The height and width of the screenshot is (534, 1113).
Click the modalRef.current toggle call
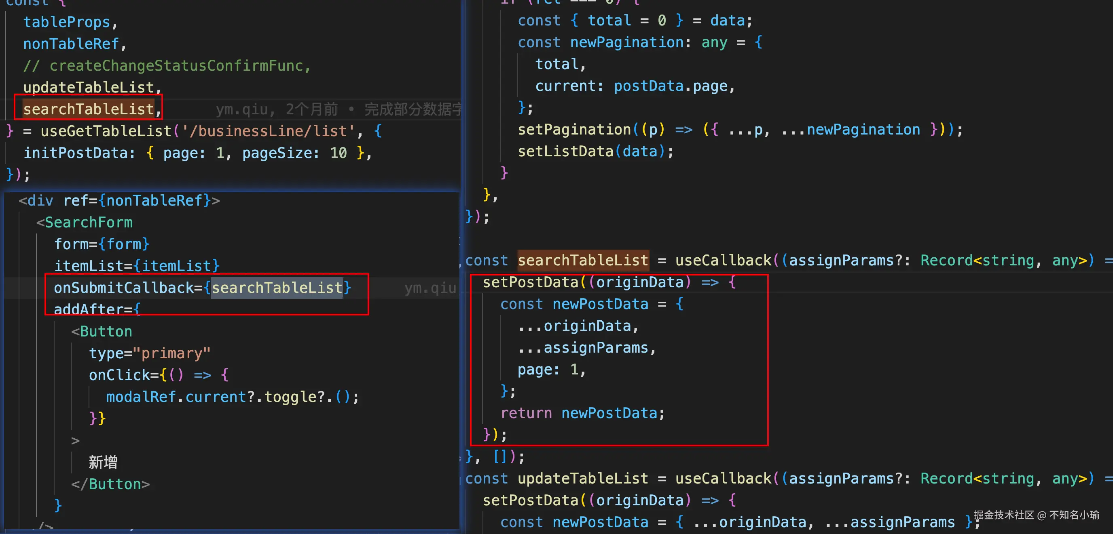coord(232,397)
